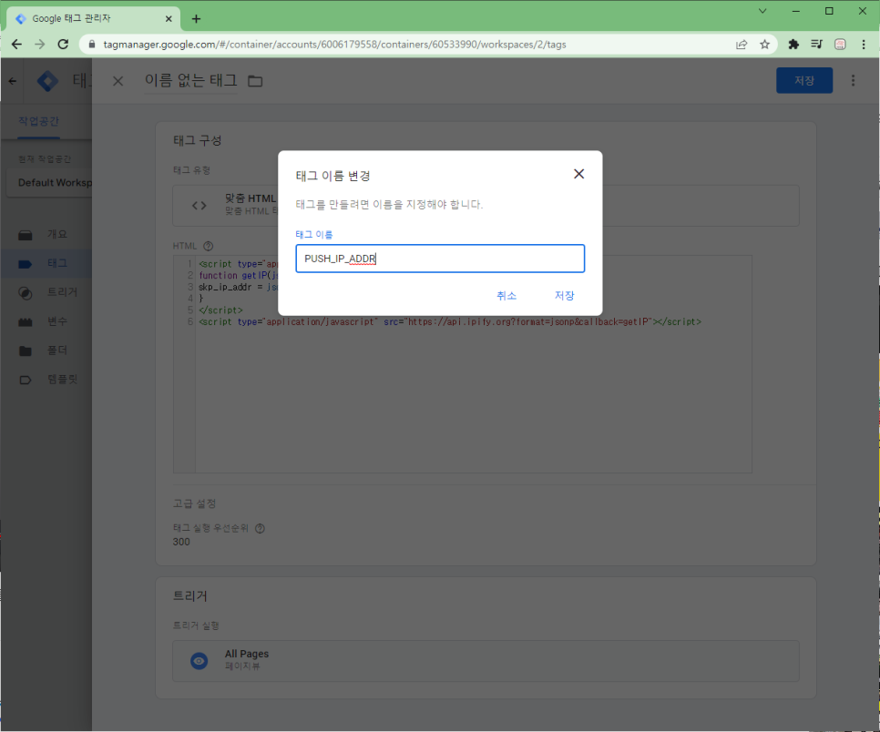Select the Google Tag Manager browser tab
The width and height of the screenshot is (880, 732).
click(93, 18)
